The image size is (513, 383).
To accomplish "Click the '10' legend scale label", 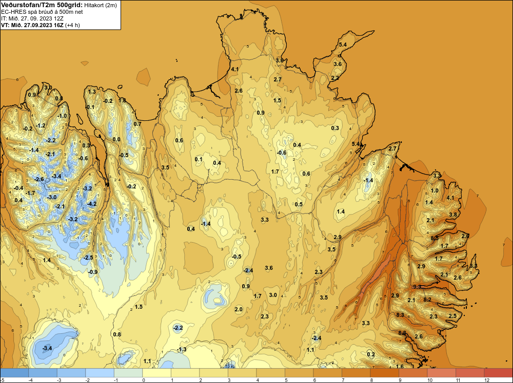I will coord(429,380).
